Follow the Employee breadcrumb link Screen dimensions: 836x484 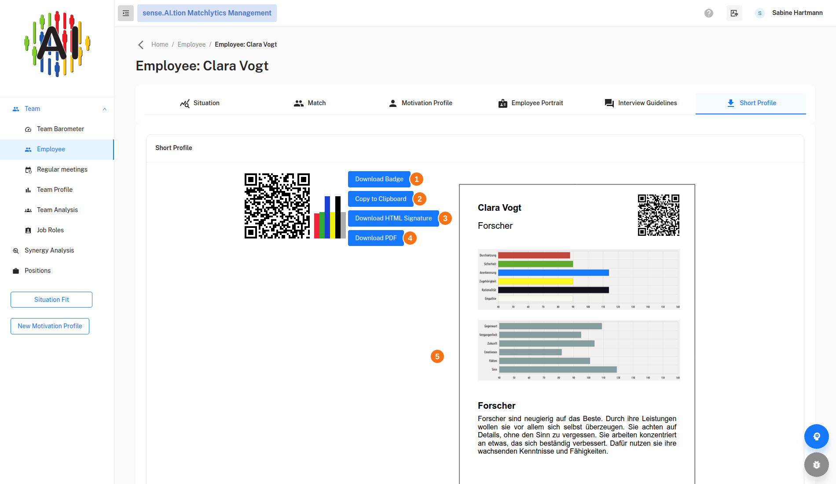pos(191,44)
